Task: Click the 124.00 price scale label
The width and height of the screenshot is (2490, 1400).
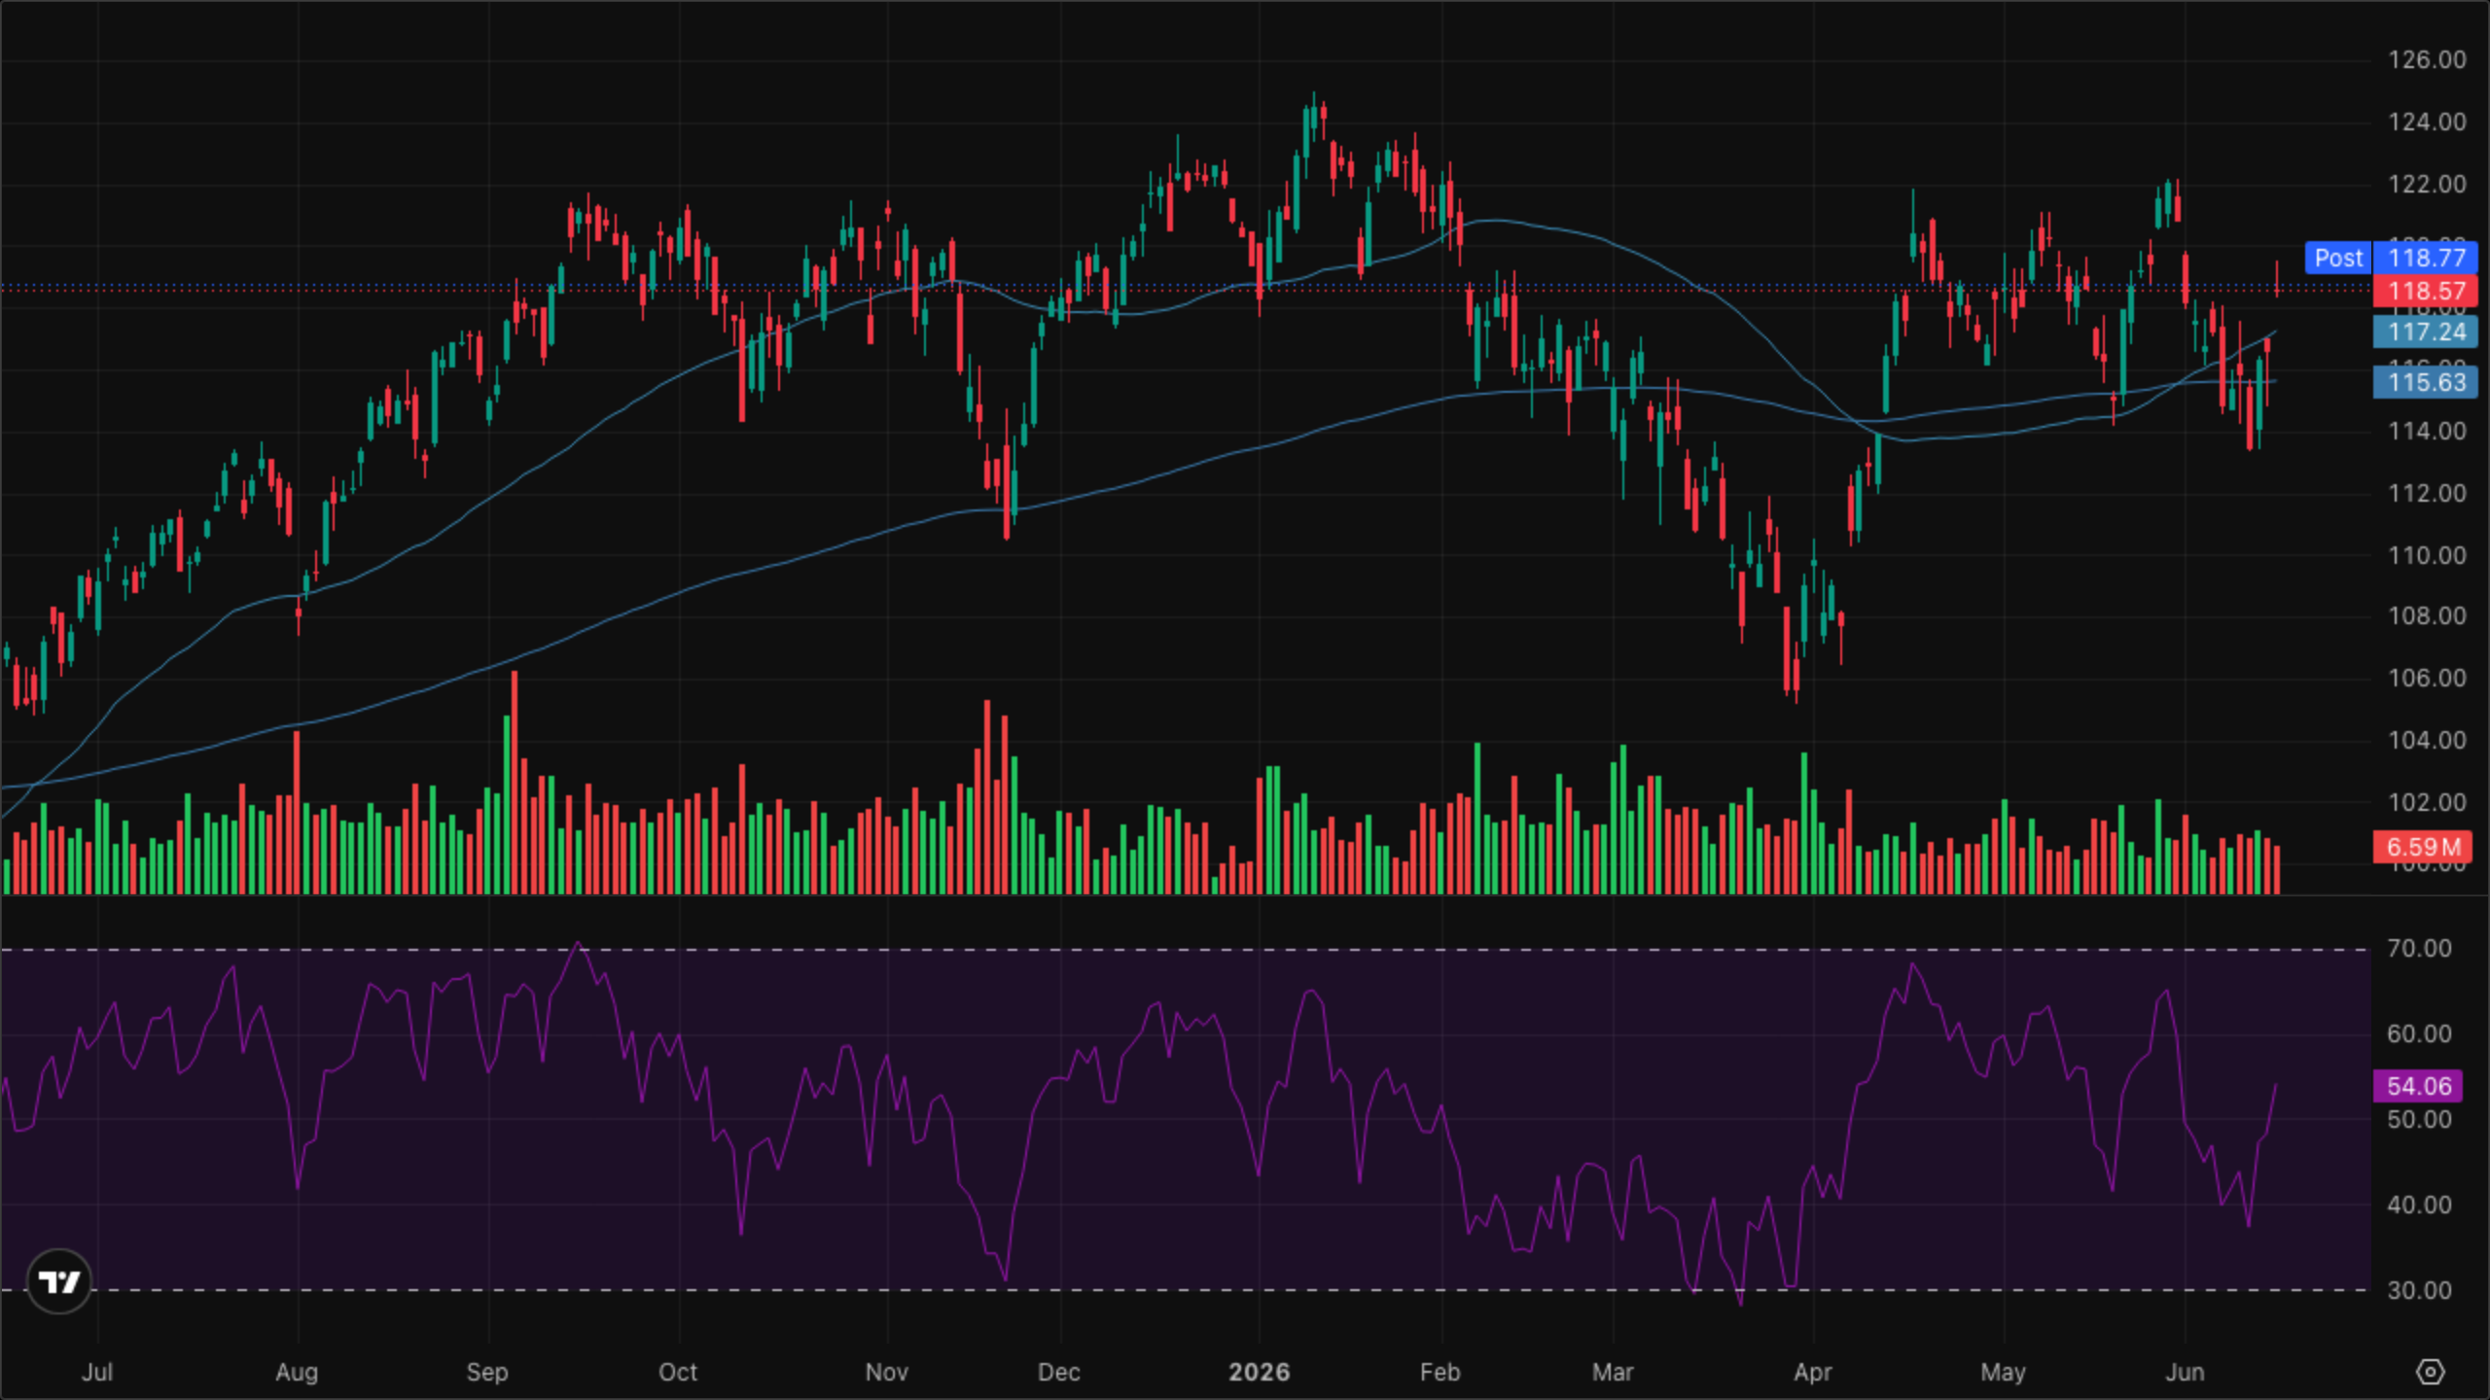Action: pyautogui.click(x=2427, y=122)
